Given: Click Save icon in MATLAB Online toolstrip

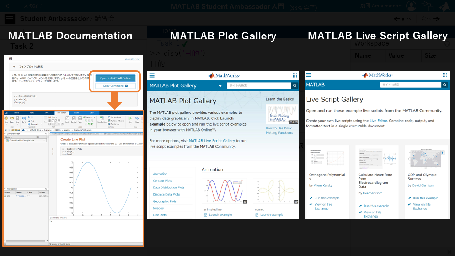Looking at the screenshot, I should [x=17, y=118].
